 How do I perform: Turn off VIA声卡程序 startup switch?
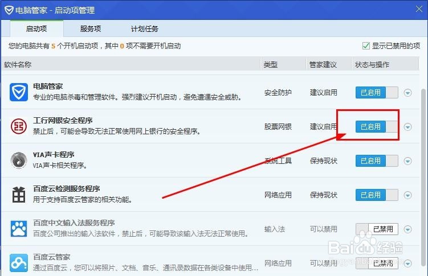click(377, 160)
